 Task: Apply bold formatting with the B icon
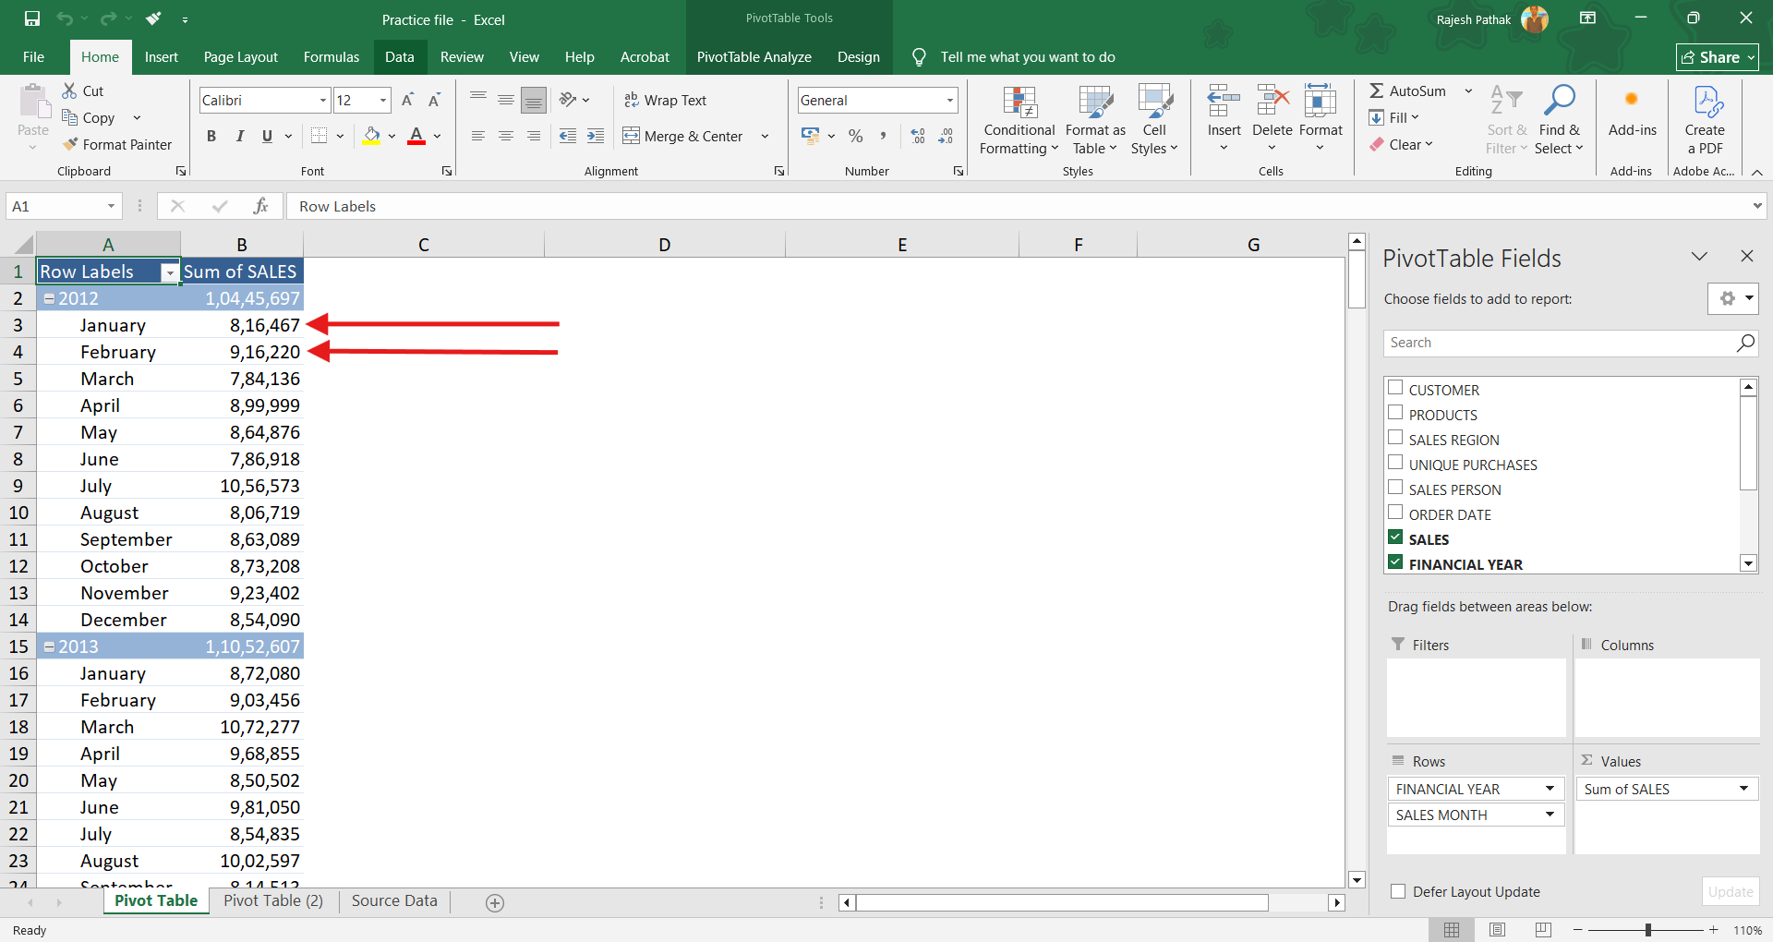(211, 137)
